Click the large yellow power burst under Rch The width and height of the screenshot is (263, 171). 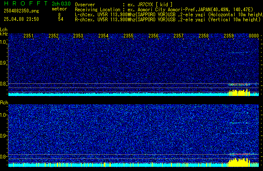pyautogui.click(x=239, y=163)
